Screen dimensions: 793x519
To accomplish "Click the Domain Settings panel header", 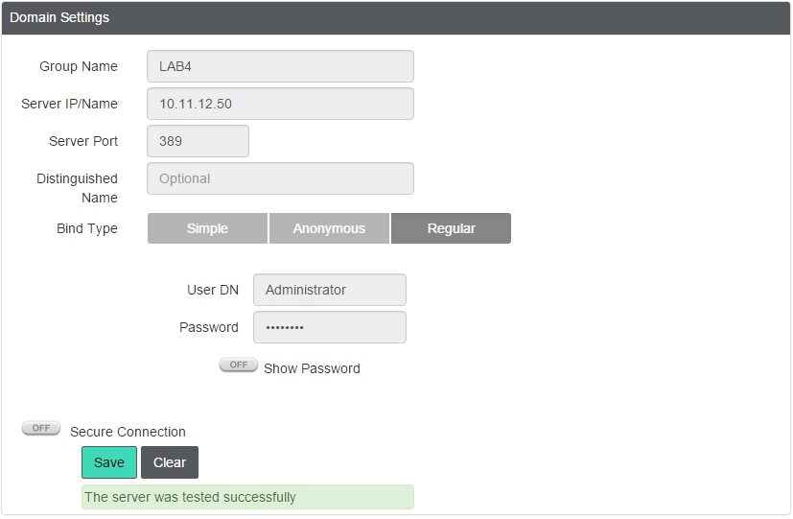I will pos(396,18).
